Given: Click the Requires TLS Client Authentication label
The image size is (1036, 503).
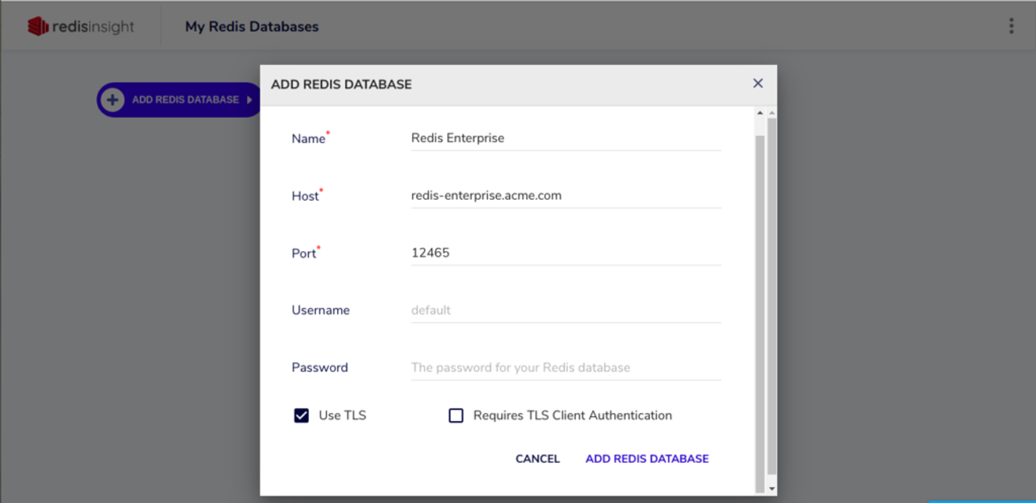Looking at the screenshot, I should (x=572, y=415).
